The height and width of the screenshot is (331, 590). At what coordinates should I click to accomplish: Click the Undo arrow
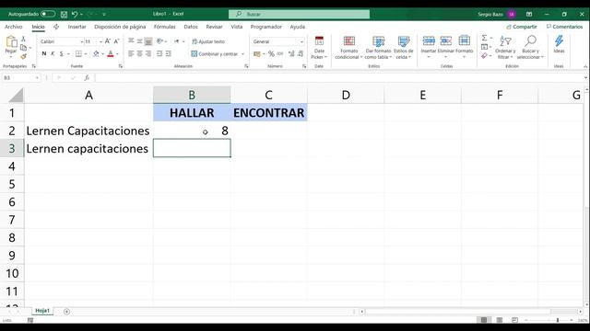(75, 15)
